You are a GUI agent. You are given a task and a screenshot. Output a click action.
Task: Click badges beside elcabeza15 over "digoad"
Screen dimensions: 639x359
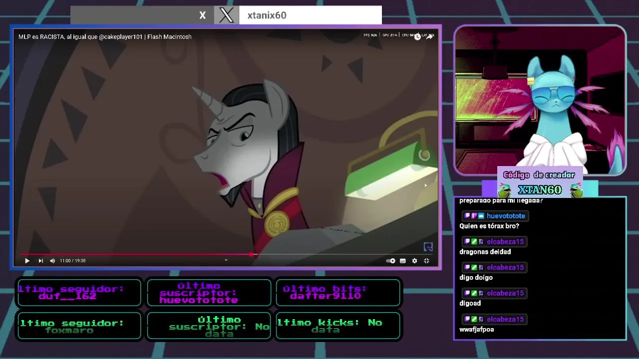(474, 293)
